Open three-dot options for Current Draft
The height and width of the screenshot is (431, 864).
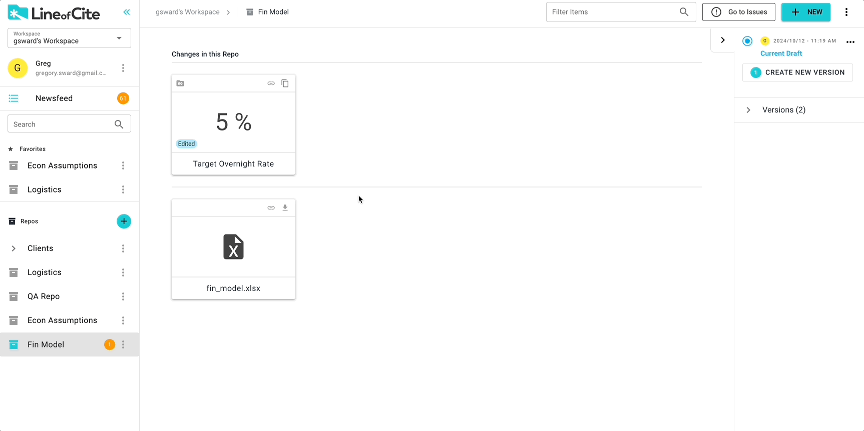[x=850, y=42]
